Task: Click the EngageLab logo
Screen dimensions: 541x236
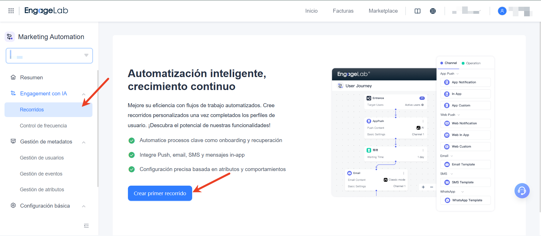Action: (46, 11)
